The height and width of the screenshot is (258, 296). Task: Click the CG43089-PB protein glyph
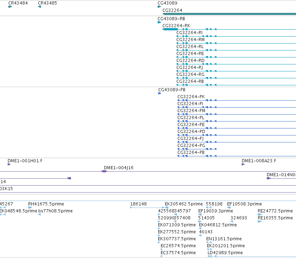pos(160,93)
